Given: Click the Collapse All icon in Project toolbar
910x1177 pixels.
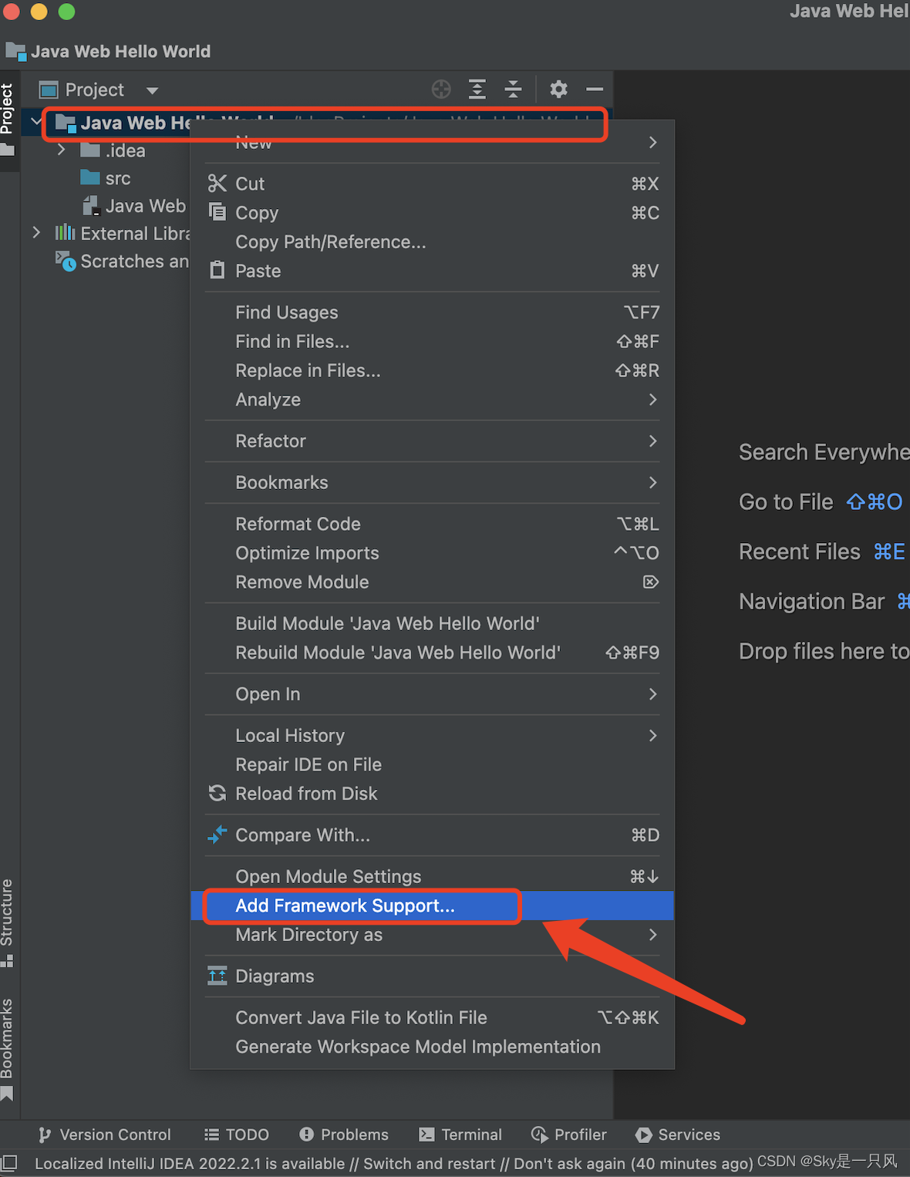Looking at the screenshot, I should click(514, 89).
